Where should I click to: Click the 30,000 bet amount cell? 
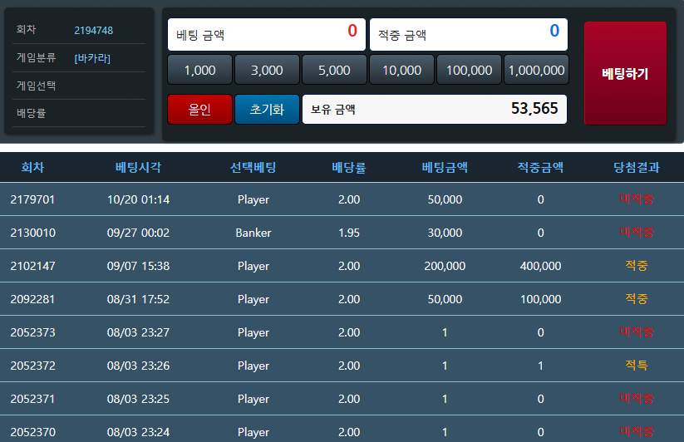(x=445, y=233)
